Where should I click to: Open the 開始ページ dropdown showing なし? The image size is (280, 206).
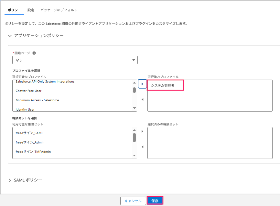pos(75,60)
